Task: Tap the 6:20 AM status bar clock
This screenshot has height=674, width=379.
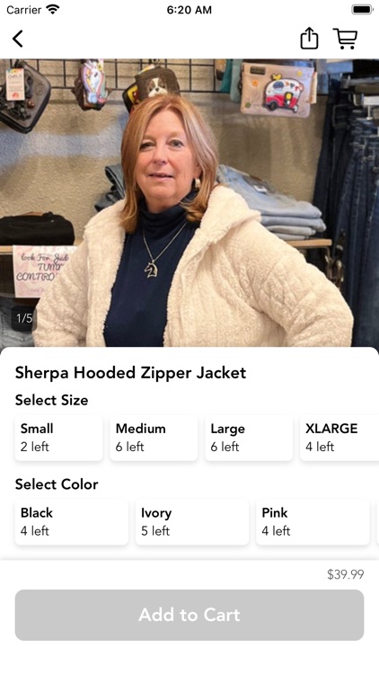Action: tap(189, 10)
